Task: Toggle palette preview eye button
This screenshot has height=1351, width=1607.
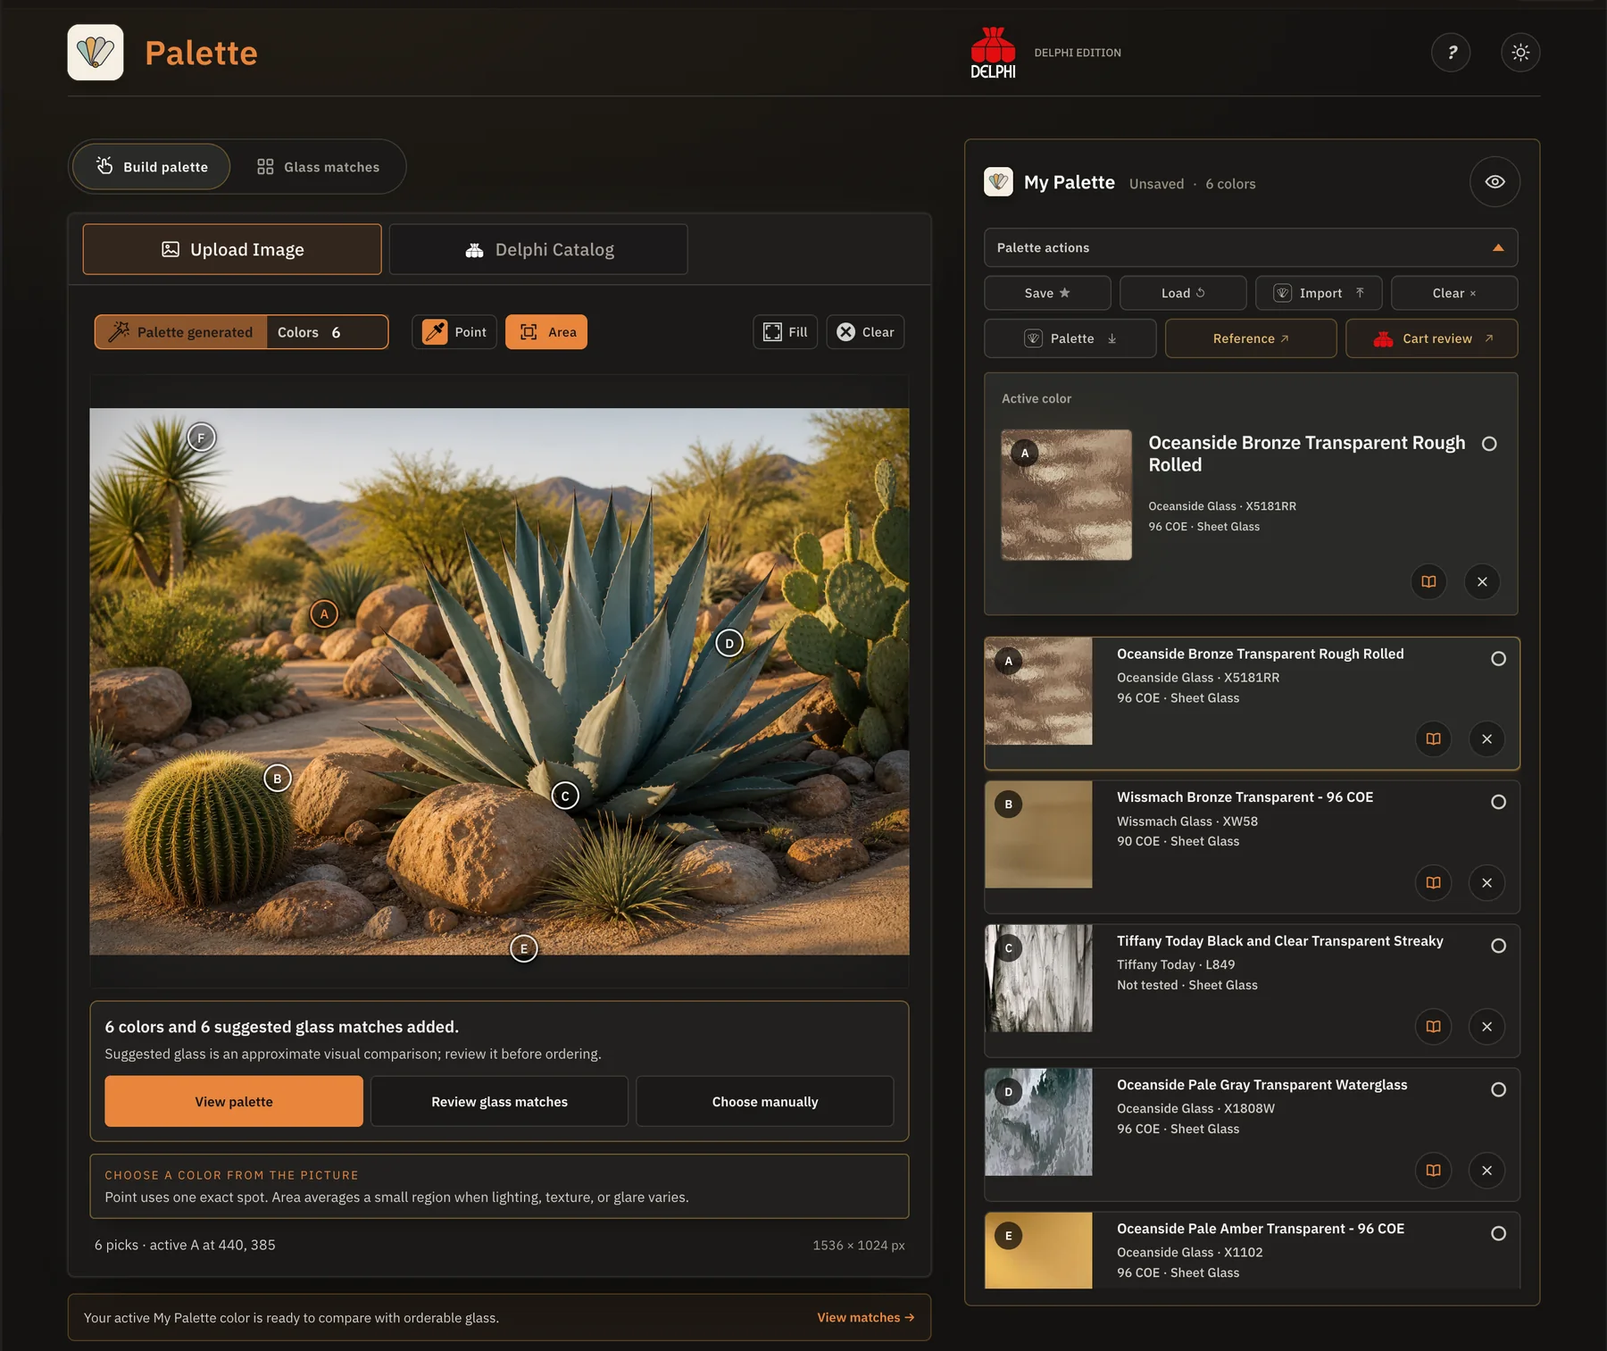Action: click(1495, 182)
